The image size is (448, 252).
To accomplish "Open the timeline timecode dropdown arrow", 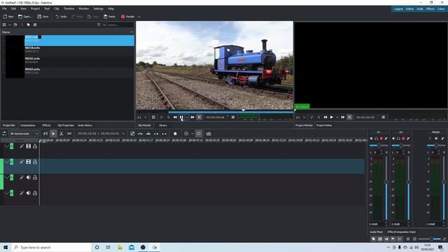I will (123, 134).
